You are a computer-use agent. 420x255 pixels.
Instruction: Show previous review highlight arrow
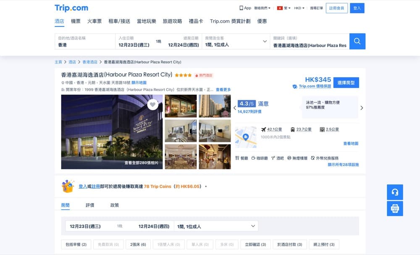click(x=235, y=108)
